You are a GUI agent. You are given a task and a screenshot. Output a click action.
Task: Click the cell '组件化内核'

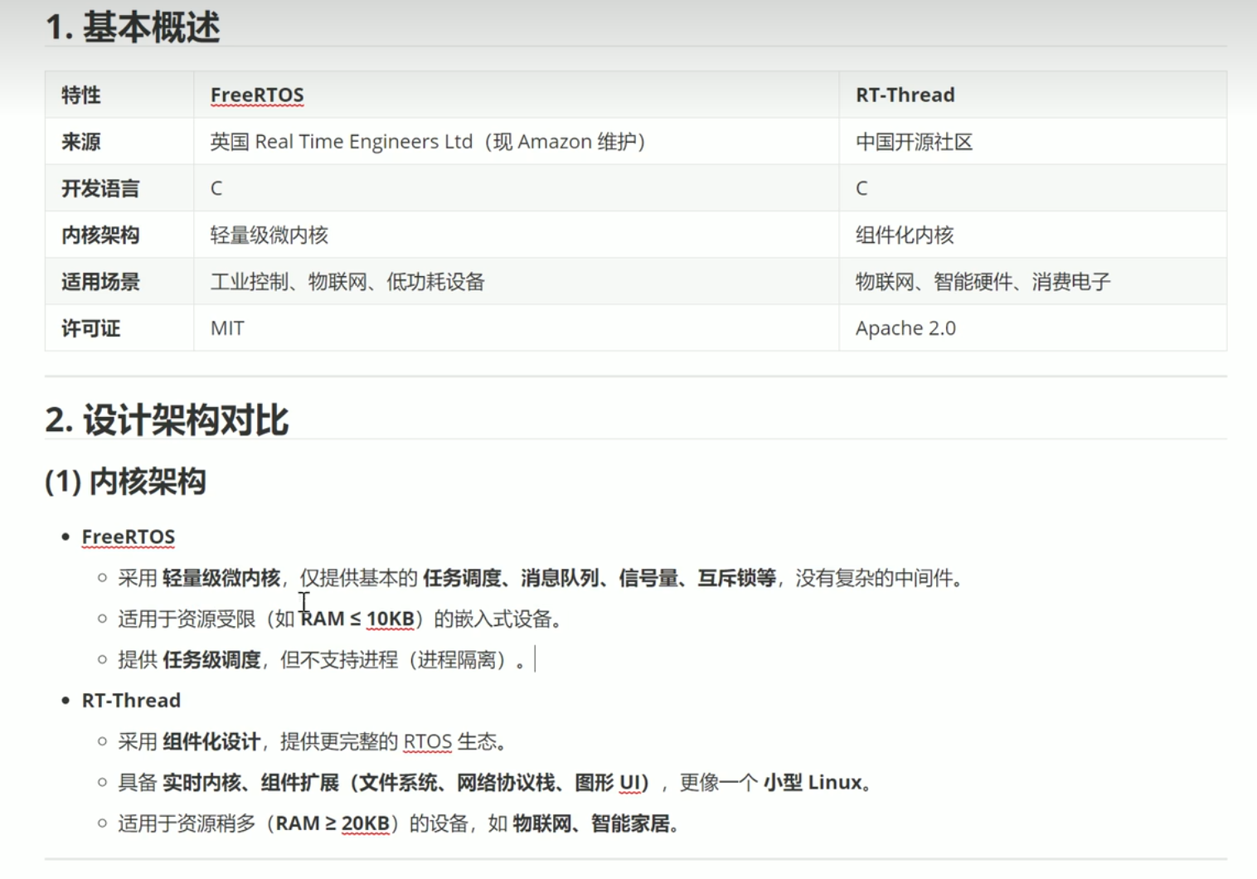1032,235
